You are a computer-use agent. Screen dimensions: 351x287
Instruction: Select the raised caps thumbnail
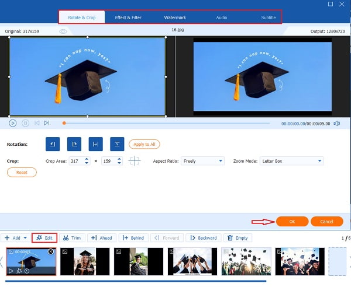[x=192, y=261]
